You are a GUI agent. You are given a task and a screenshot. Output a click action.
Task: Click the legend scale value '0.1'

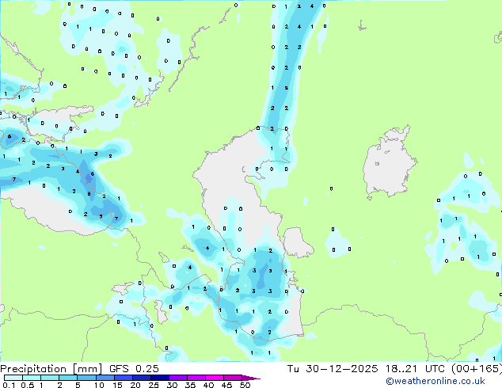pyautogui.click(x=9, y=385)
